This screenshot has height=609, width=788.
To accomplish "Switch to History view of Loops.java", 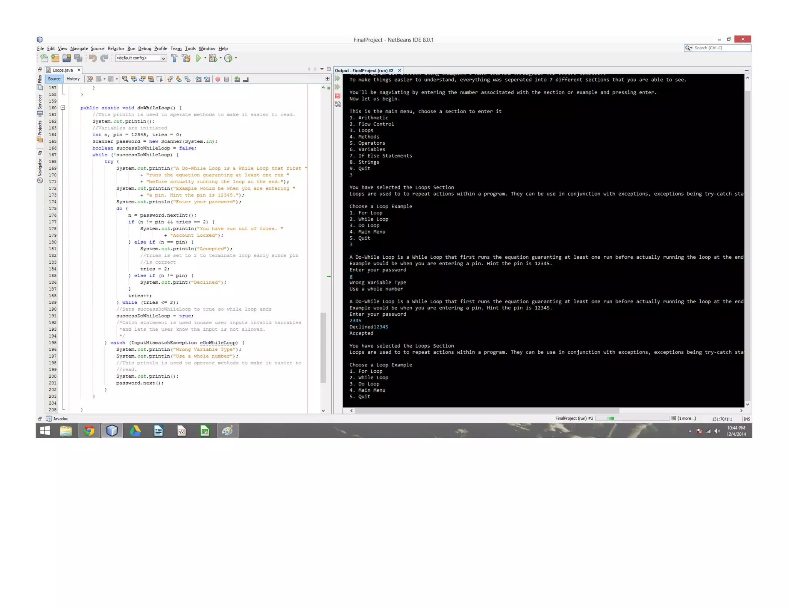I will point(73,79).
